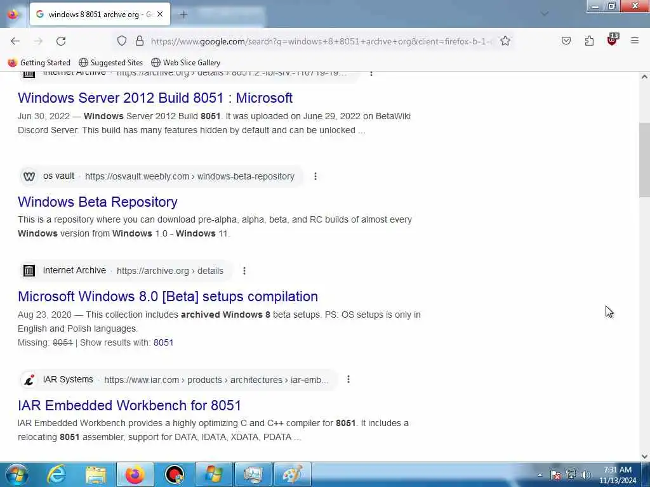Image resolution: width=650 pixels, height=487 pixels.
Task: Launch Internet Explorer from taskbar
Action: pyautogui.click(x=56, y=474)
